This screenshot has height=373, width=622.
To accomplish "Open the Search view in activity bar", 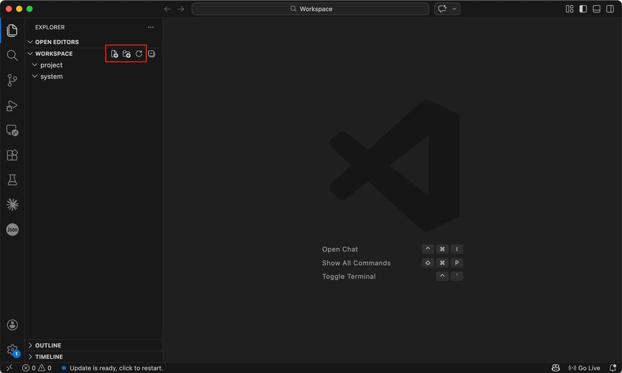I will (x=12, y=55).
